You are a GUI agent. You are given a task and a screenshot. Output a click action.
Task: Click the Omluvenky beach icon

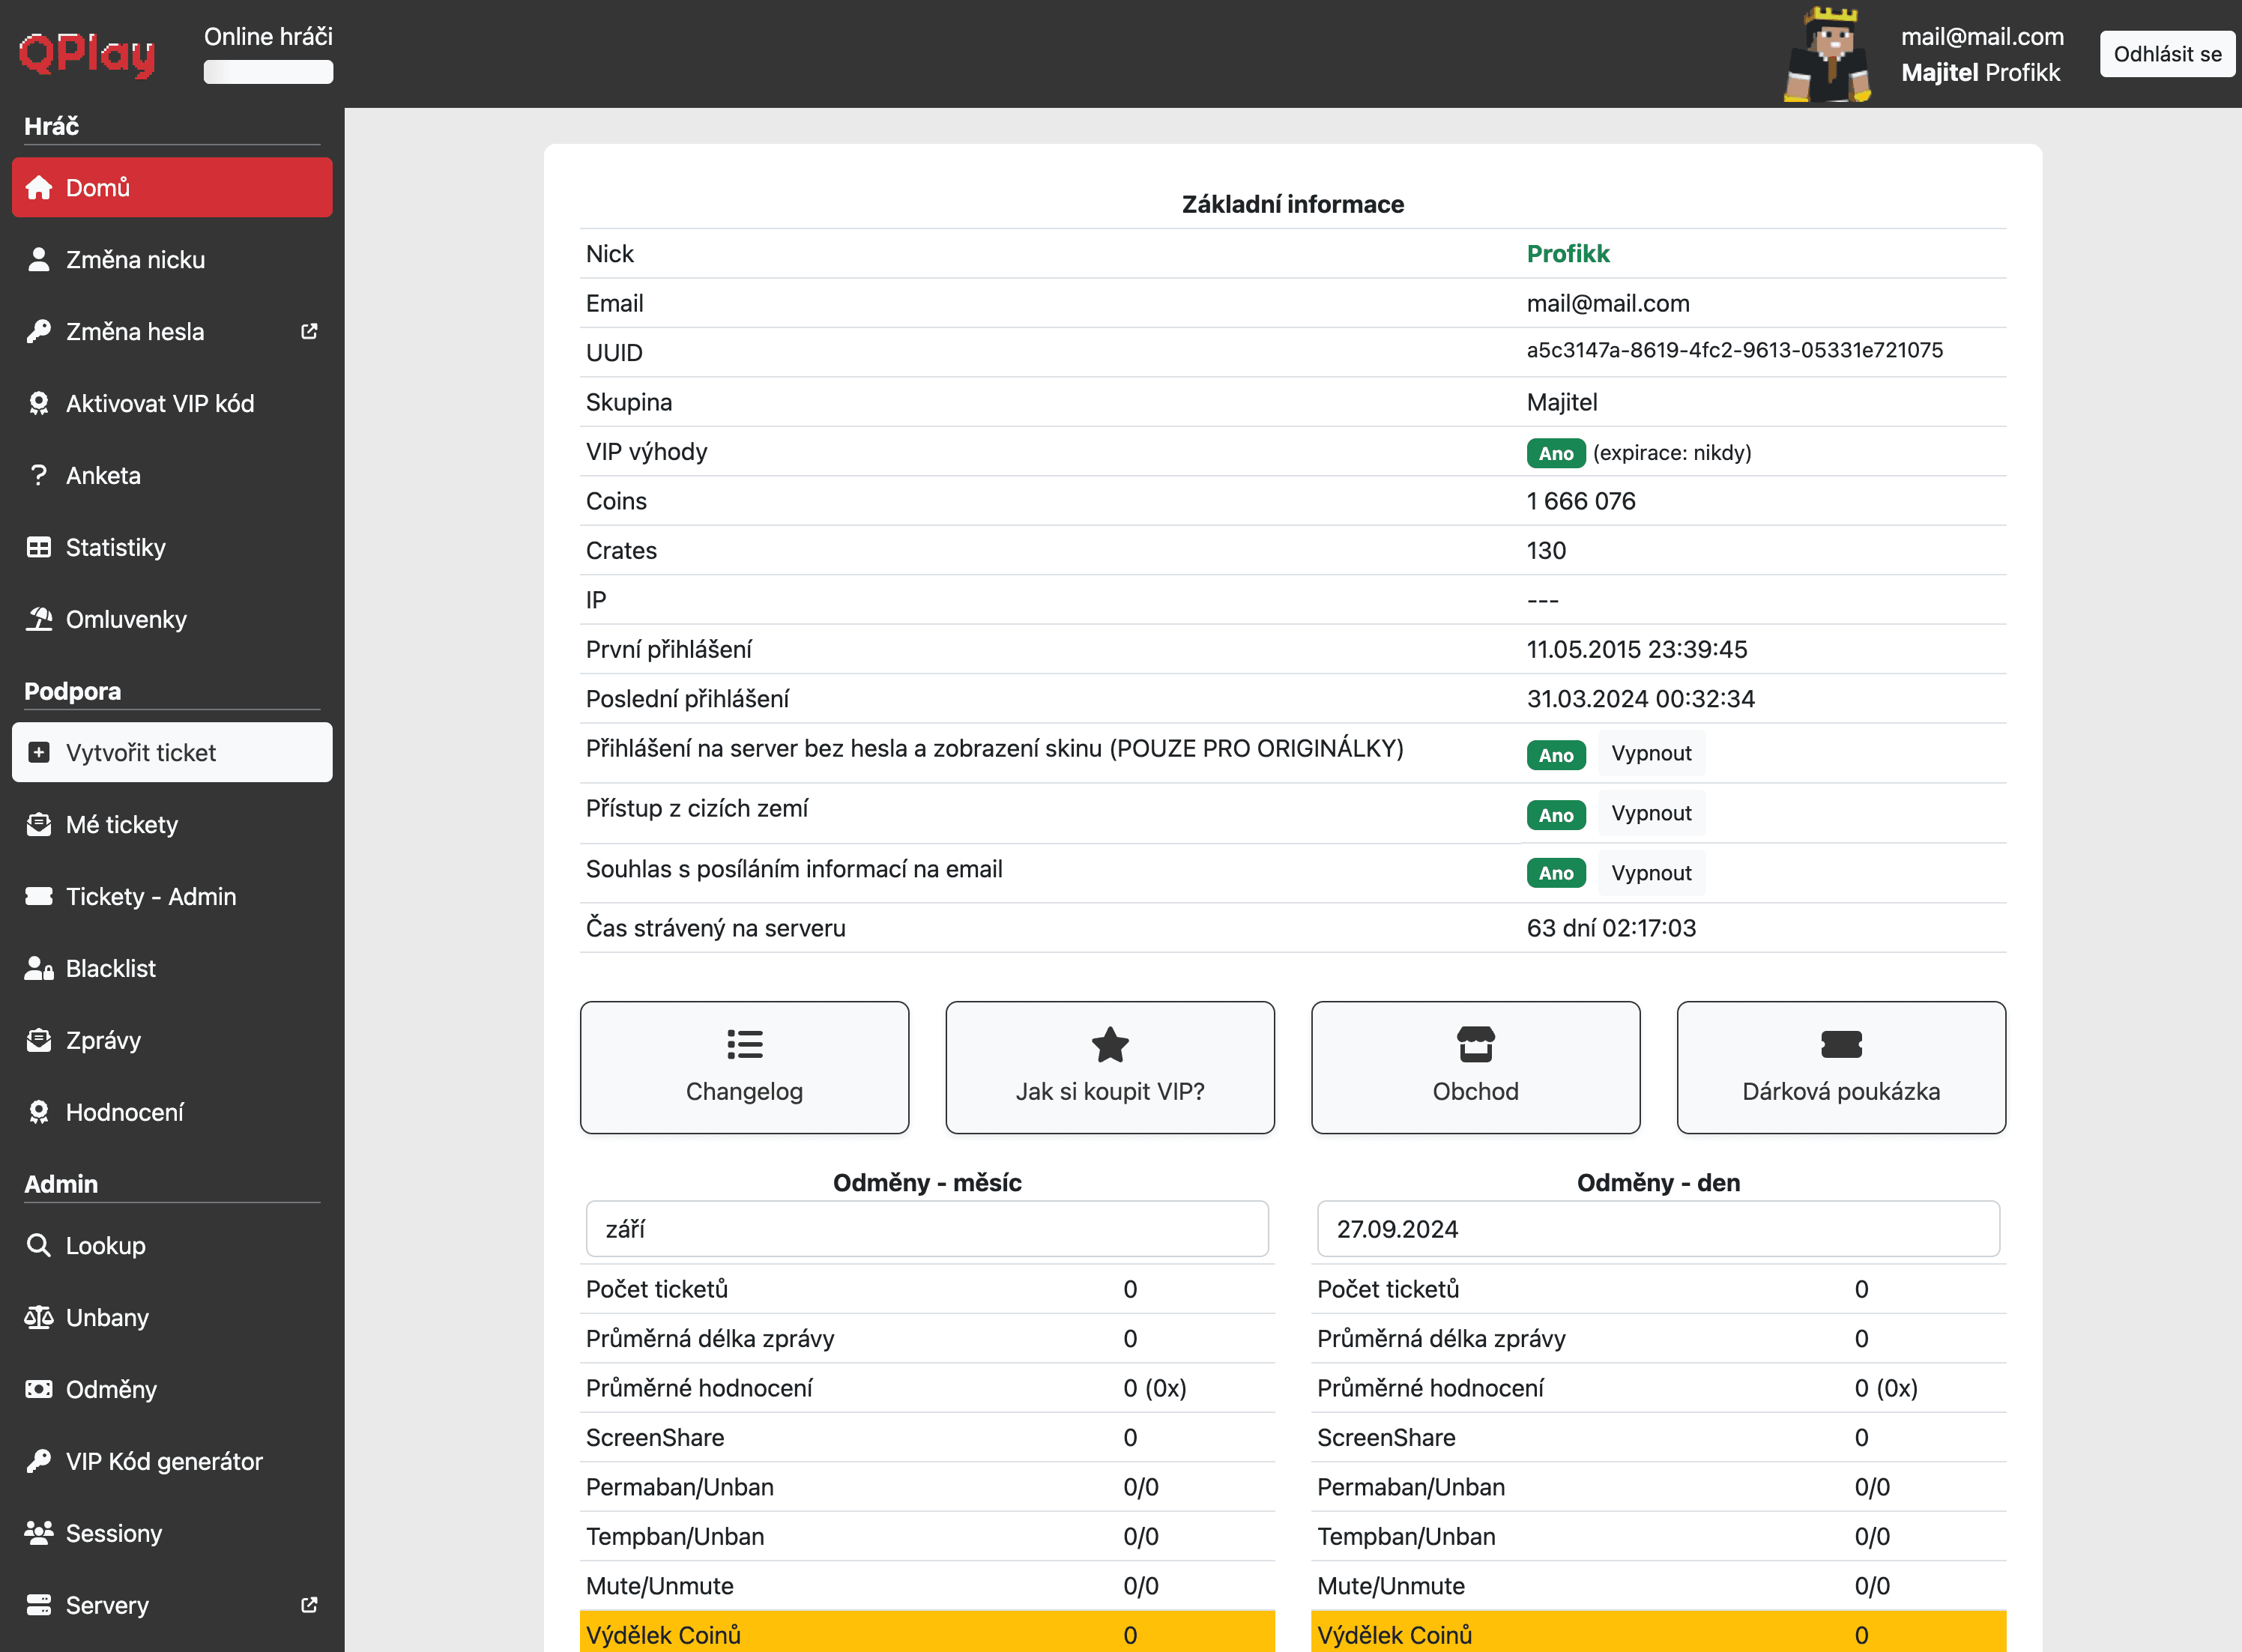40,619
